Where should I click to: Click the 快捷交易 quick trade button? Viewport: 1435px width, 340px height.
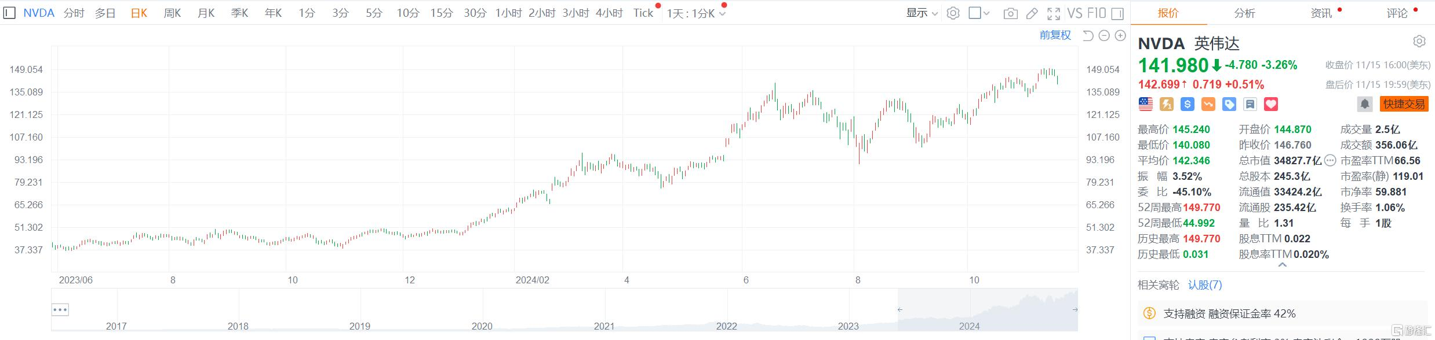tap(1404, 104)
